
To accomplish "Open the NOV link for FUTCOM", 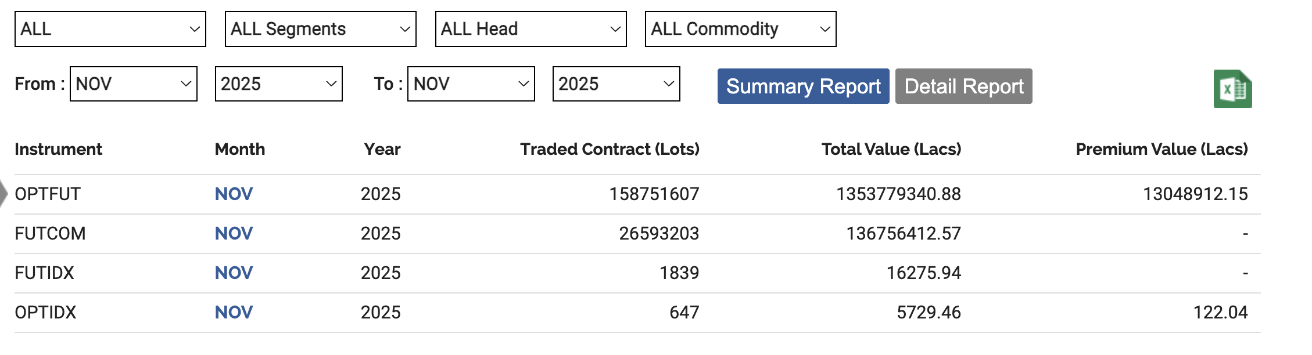I will pyautogui.click(x=234, y=233).
